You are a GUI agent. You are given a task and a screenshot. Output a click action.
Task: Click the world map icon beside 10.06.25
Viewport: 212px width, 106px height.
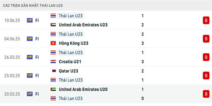[30, 20]
